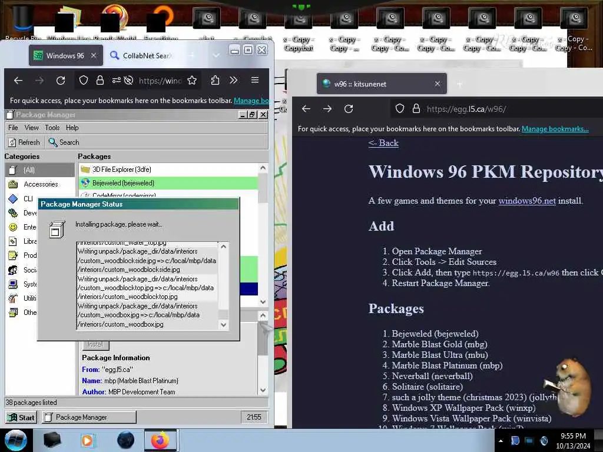
Task: Click the shield icon beside egg.l5.ca URL
Action: [400, 109]
